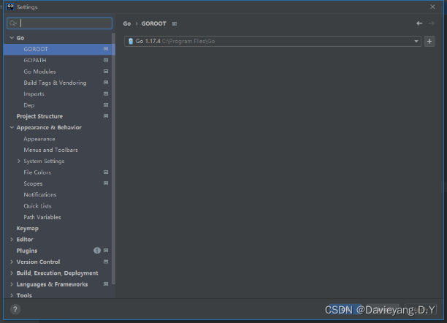Viewport: 447px width, 323px height.
Task: Open help with the question mark button
Action: click(x=15, y=309)
